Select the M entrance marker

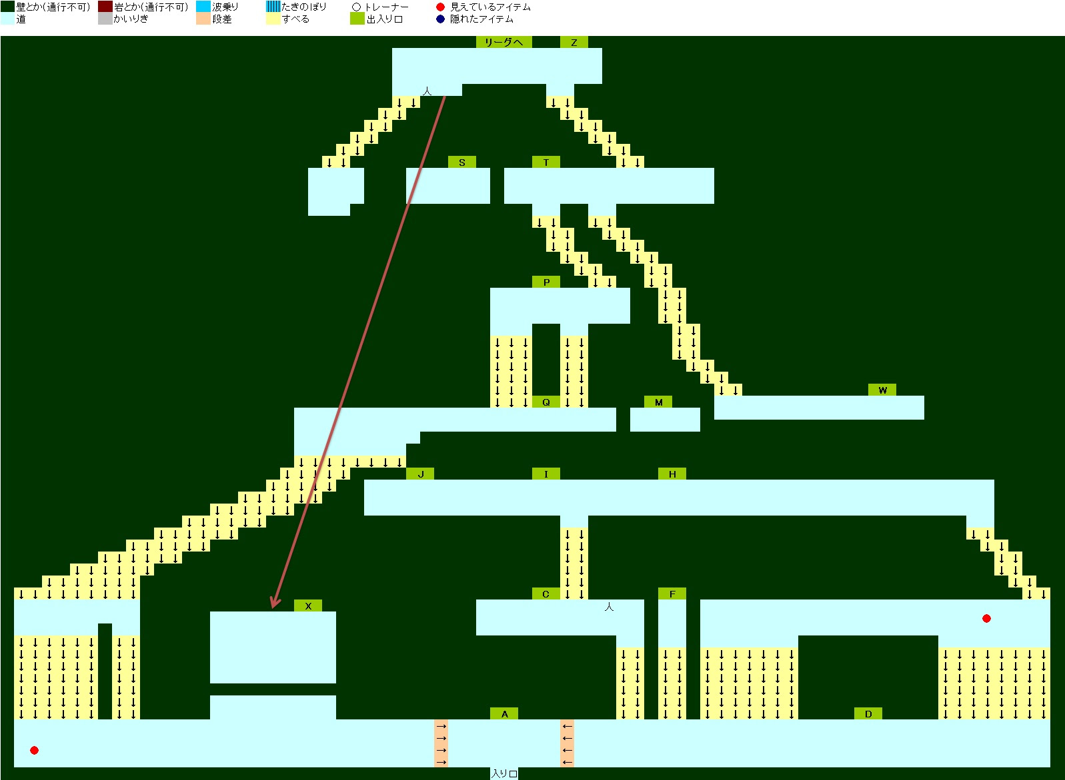click(x=658, y=402)
